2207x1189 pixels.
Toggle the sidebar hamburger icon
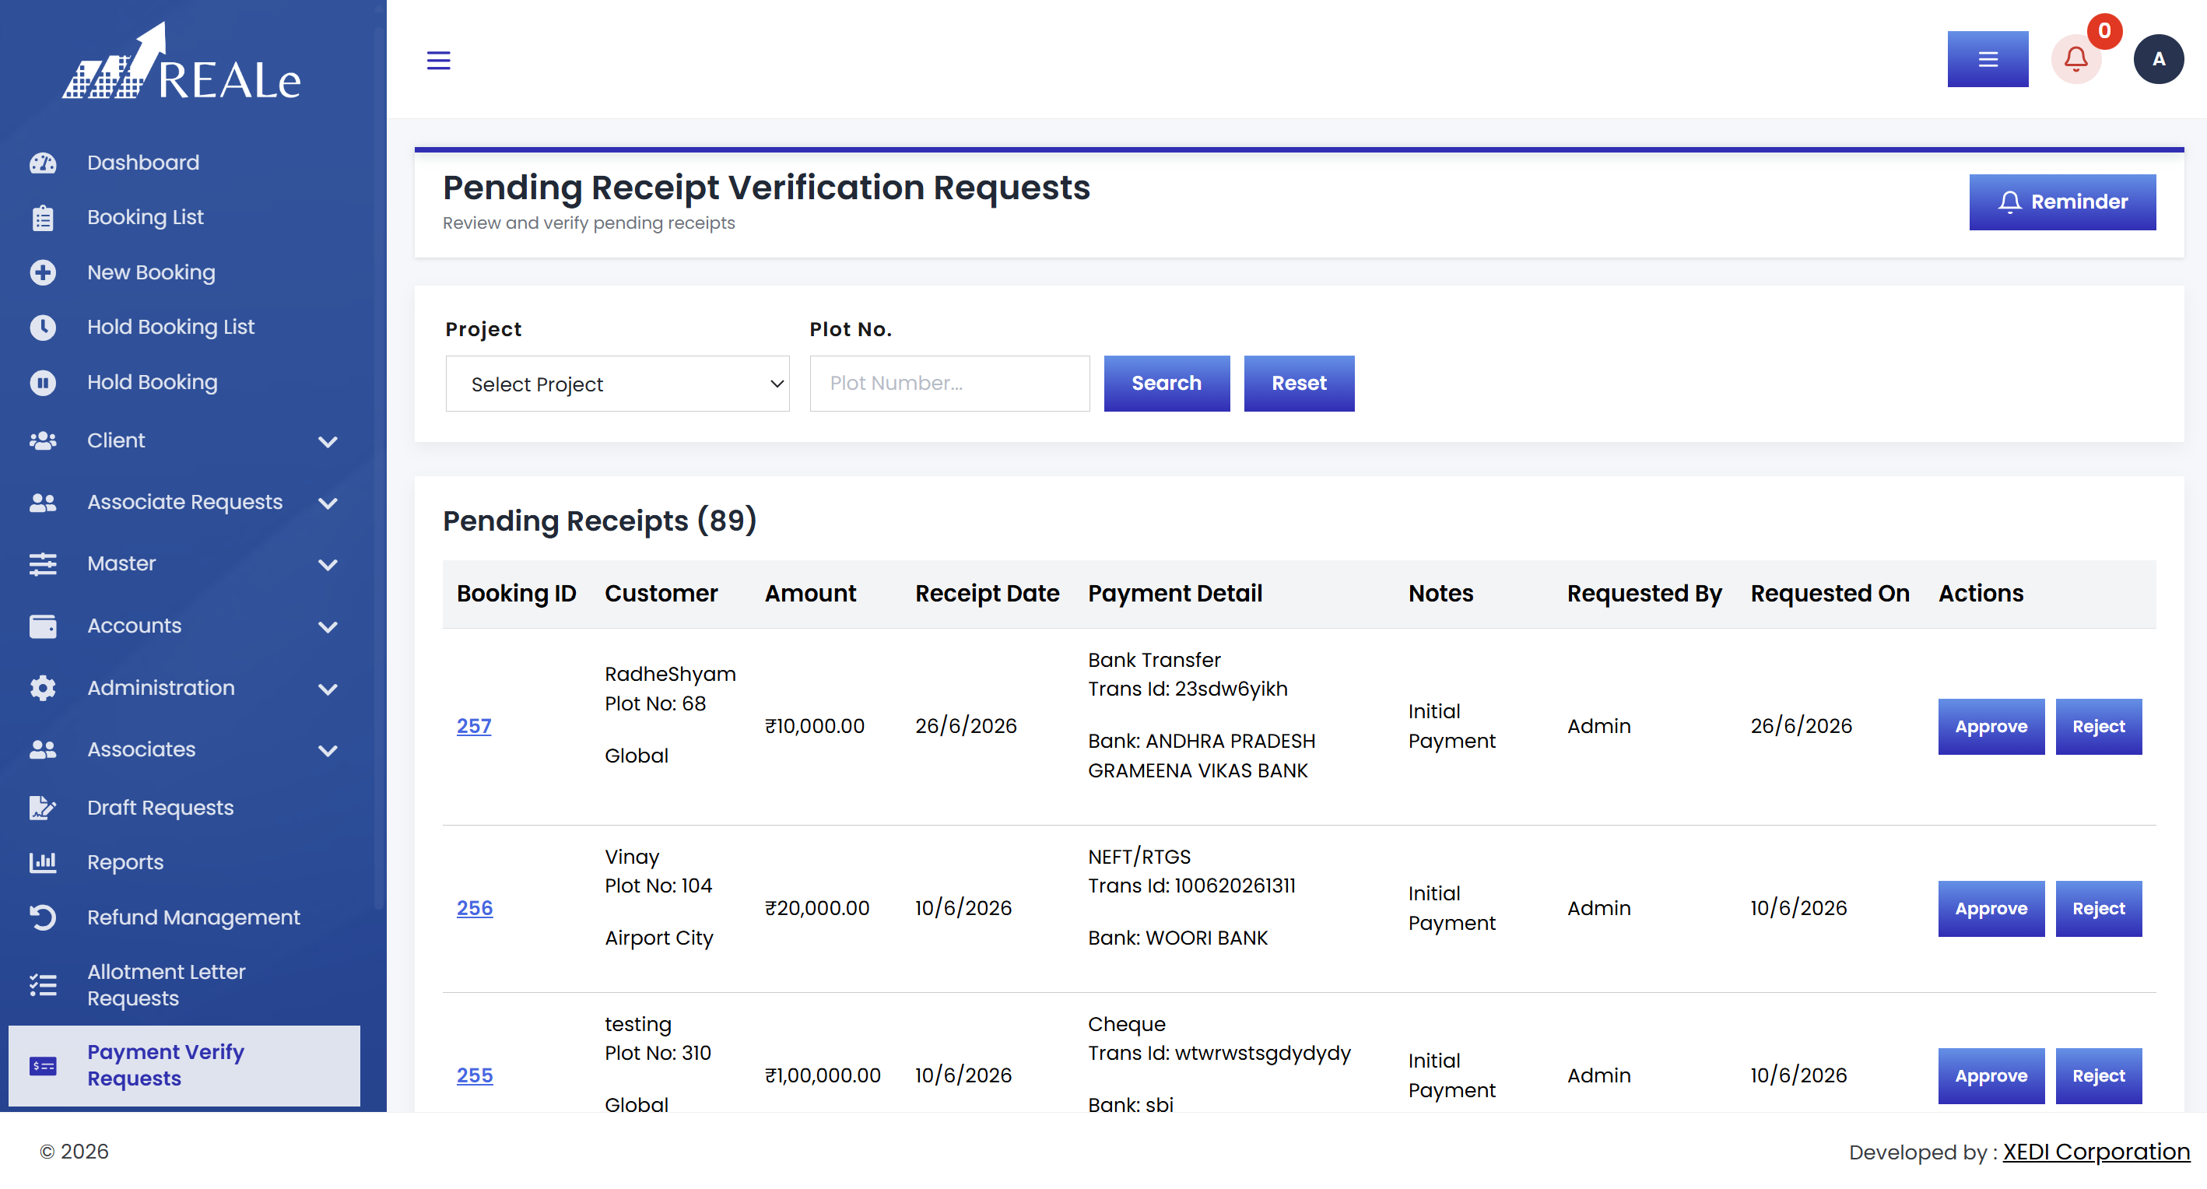[x=439, y=60]
